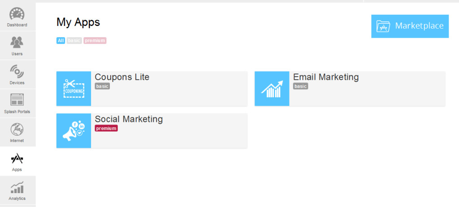Click the Social Marketing megaphone icon
This screenshot has width=459, height=207.
(x=74, y=130)
